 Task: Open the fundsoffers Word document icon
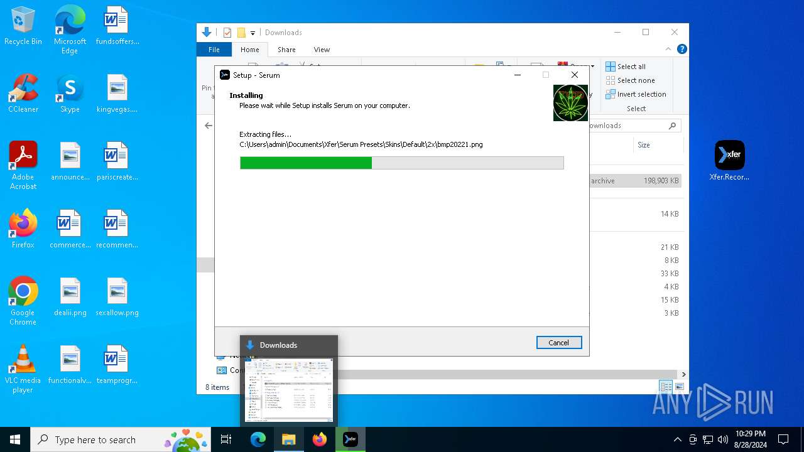117,26
